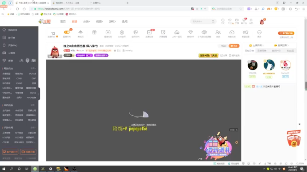The height and width of the screenshot is (172, 307).
Task: Open 主播投稿 link in right panel
Action: click(256, 45)
